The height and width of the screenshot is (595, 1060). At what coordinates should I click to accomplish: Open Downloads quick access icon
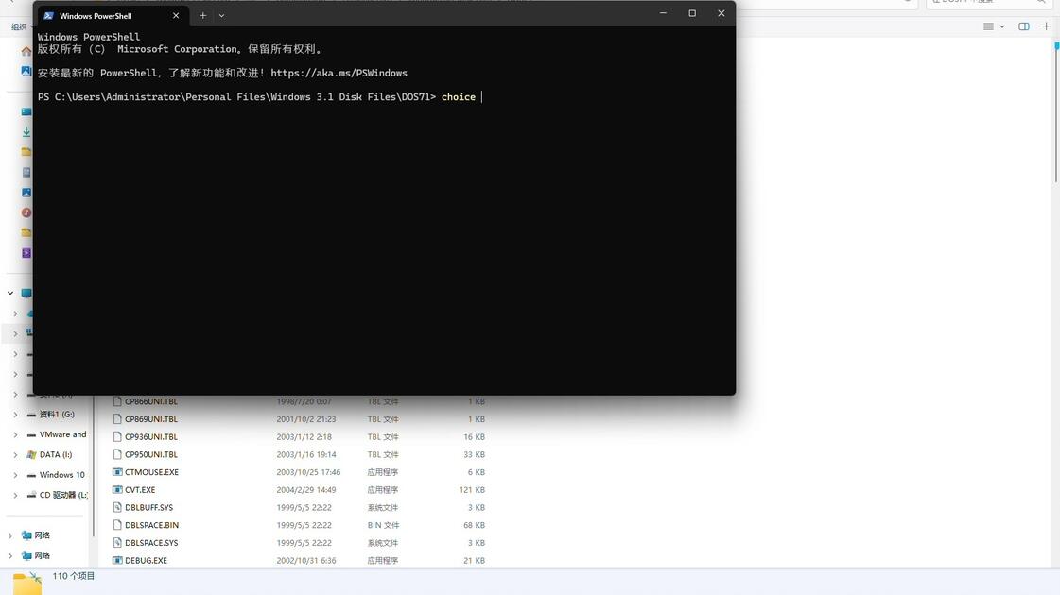(x=26, y=131)
